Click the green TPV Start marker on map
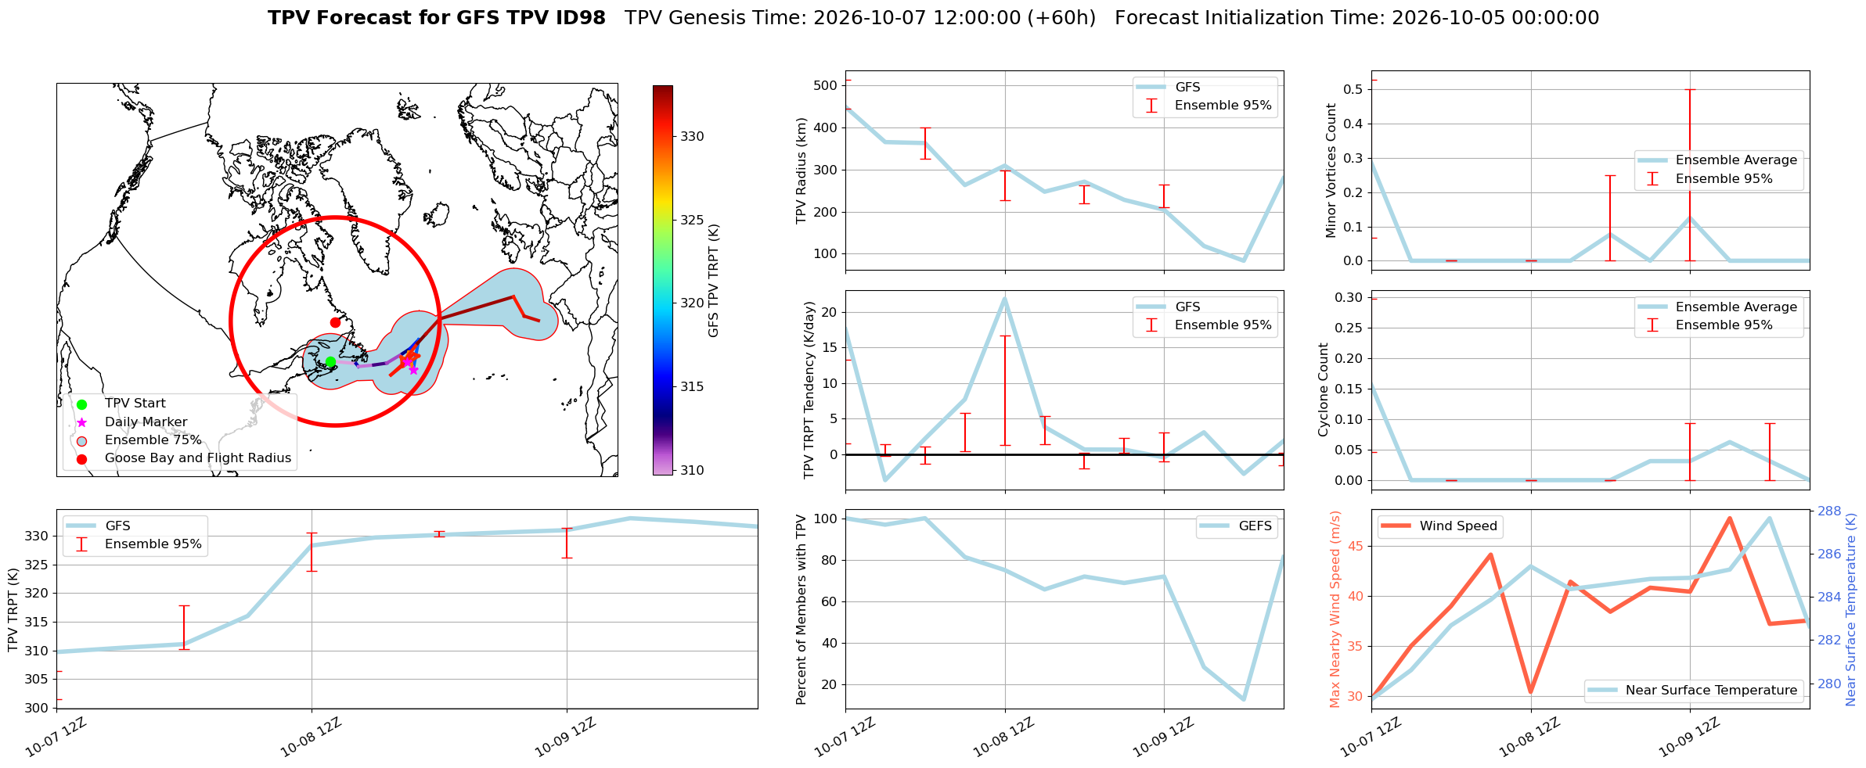This screenshot has height=768, width=1866. click(x=330, y=361)
